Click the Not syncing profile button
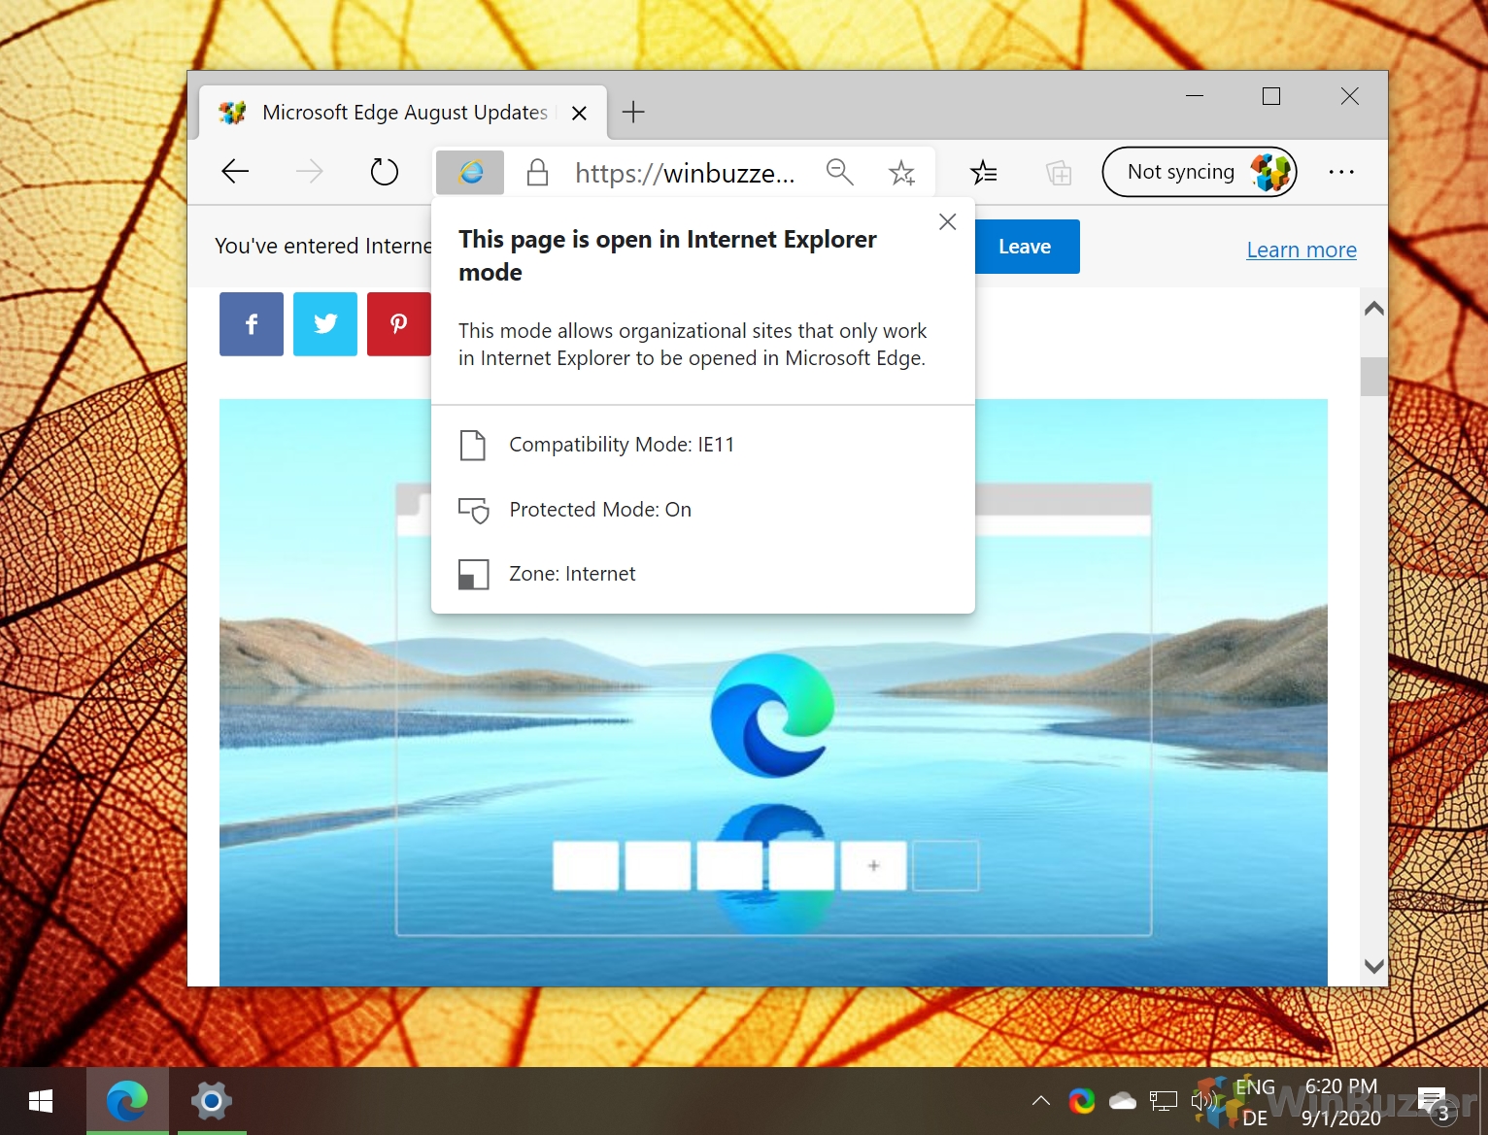This screenshot has width=1488, height=1135. [x=1199, y=173]
